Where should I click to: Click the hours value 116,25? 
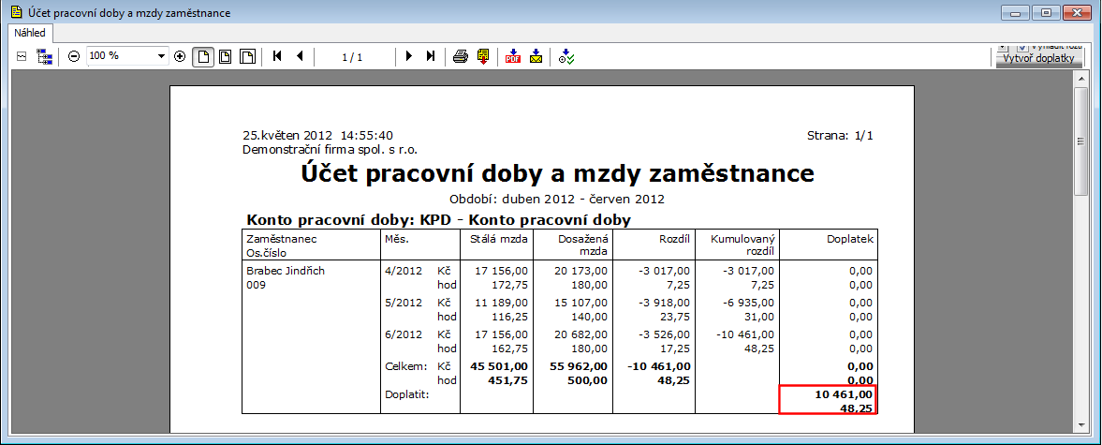pyautogui.click(x=509, y=317)
